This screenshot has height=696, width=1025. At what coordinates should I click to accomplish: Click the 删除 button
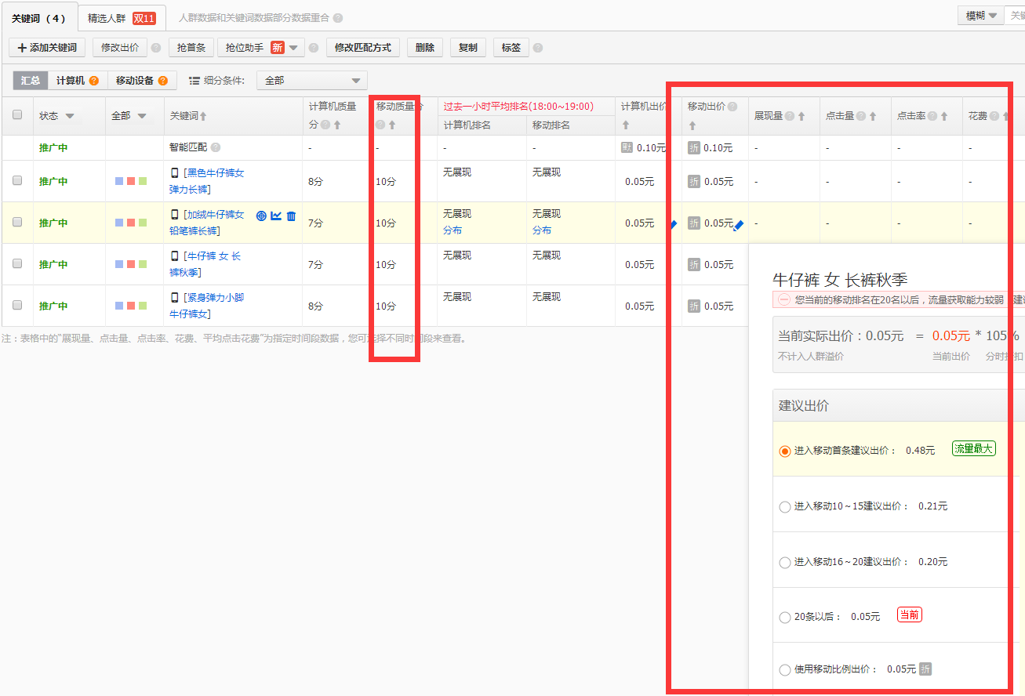[x=425, y=48]
